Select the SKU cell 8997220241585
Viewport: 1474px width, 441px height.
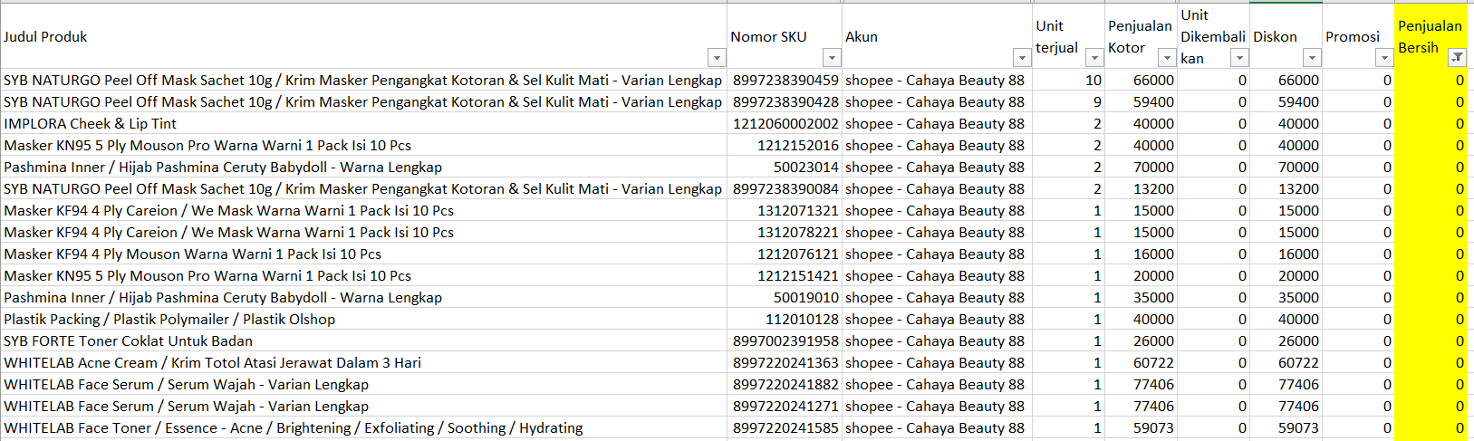coord(785,427)
